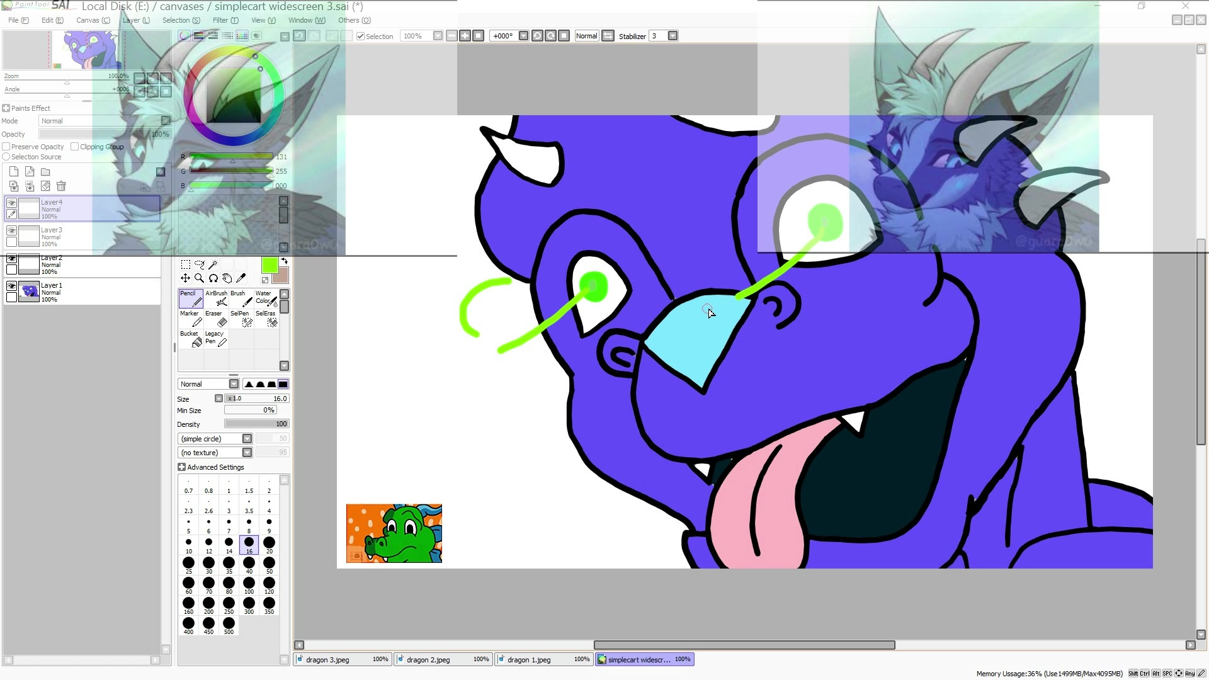Select the Pencil tool
This screenshot has height=680, width=1209.
[191, 298]
